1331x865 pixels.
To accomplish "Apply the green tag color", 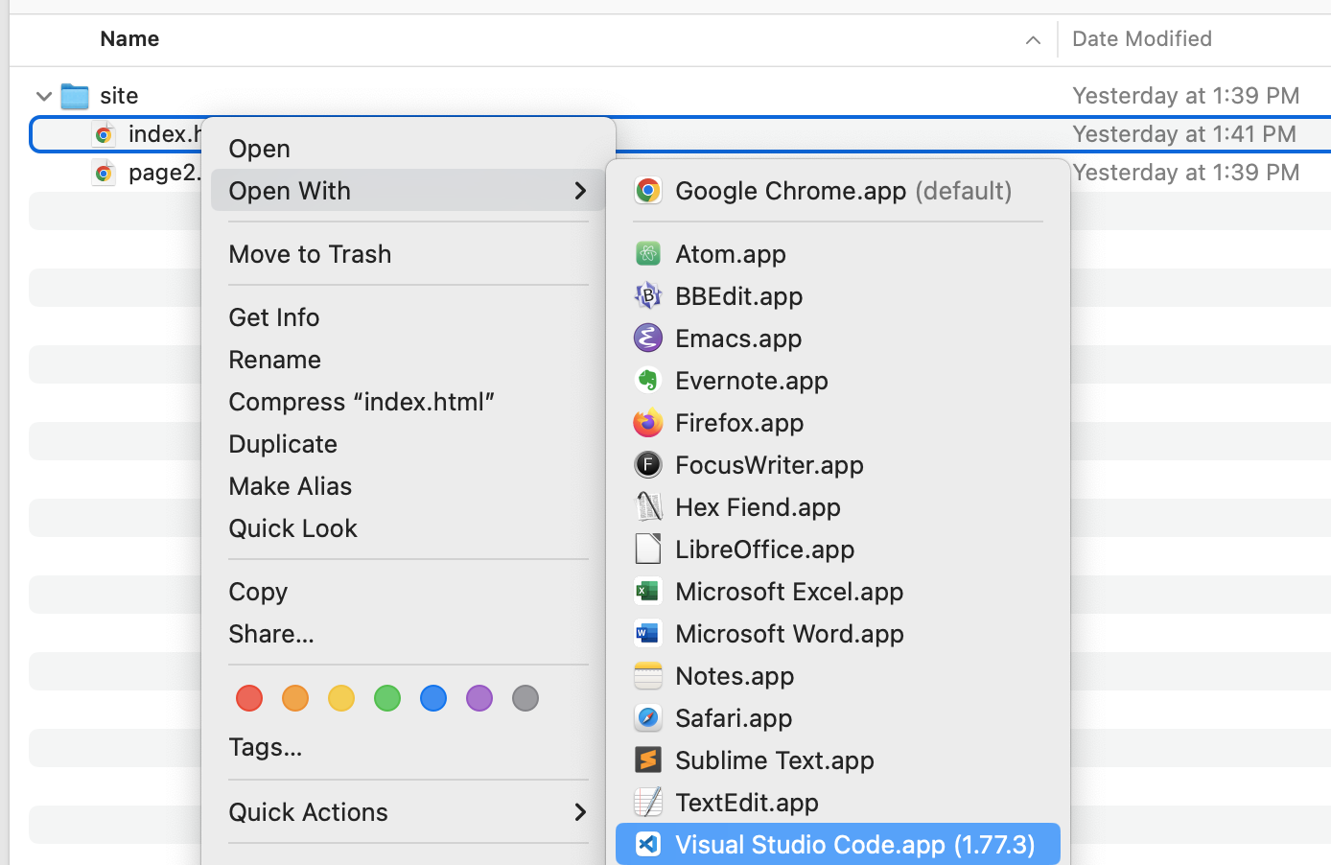I will click(387, 698).
